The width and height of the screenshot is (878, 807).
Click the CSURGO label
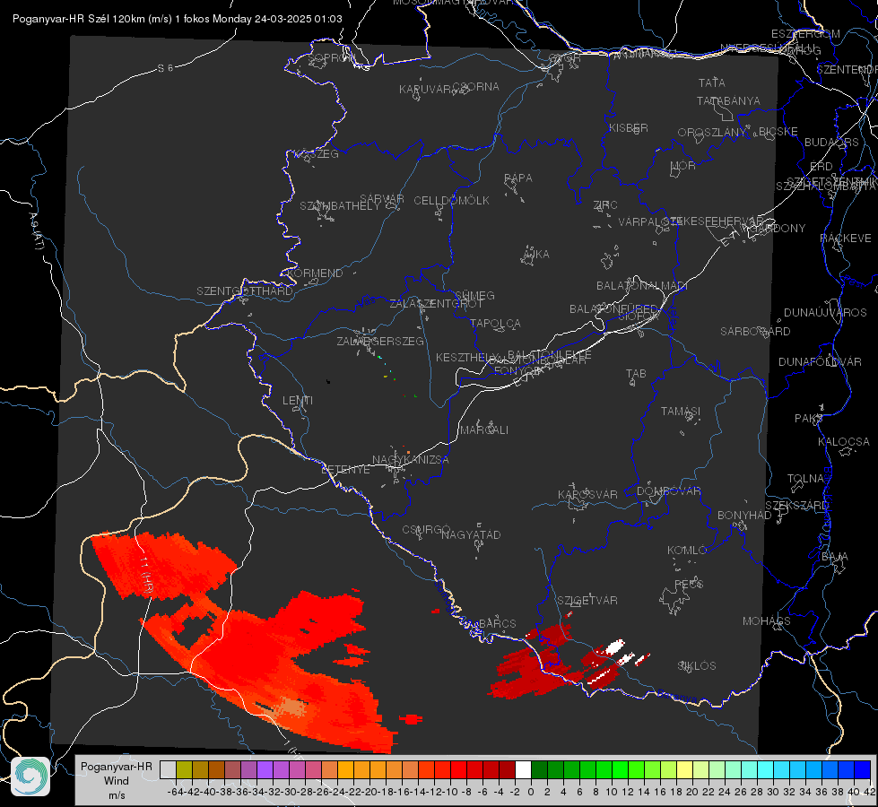(426, 530)
